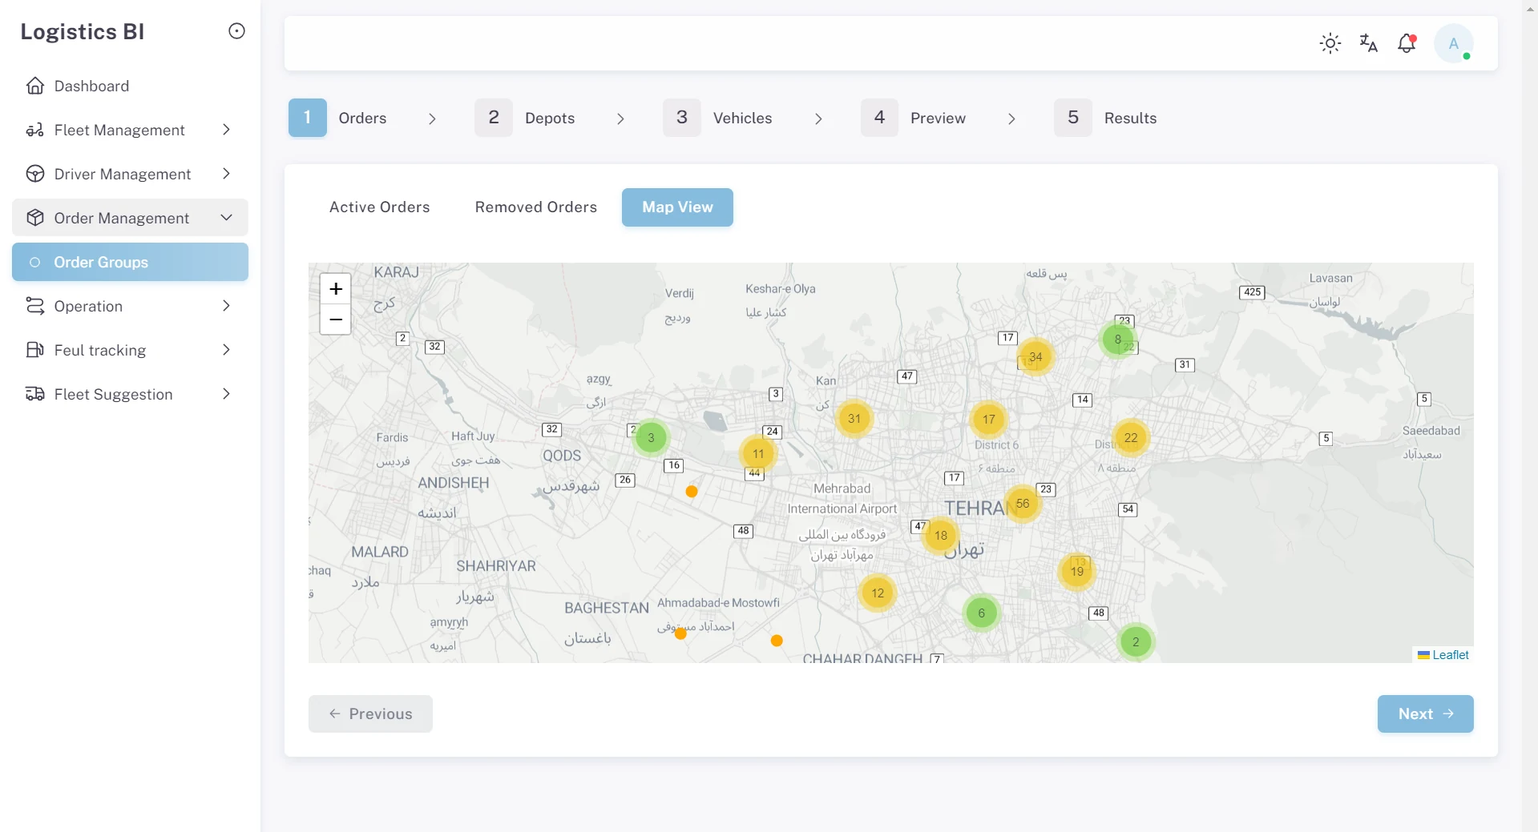
Task: Click the cluster marker labeled 12
Action: [878, 593]
